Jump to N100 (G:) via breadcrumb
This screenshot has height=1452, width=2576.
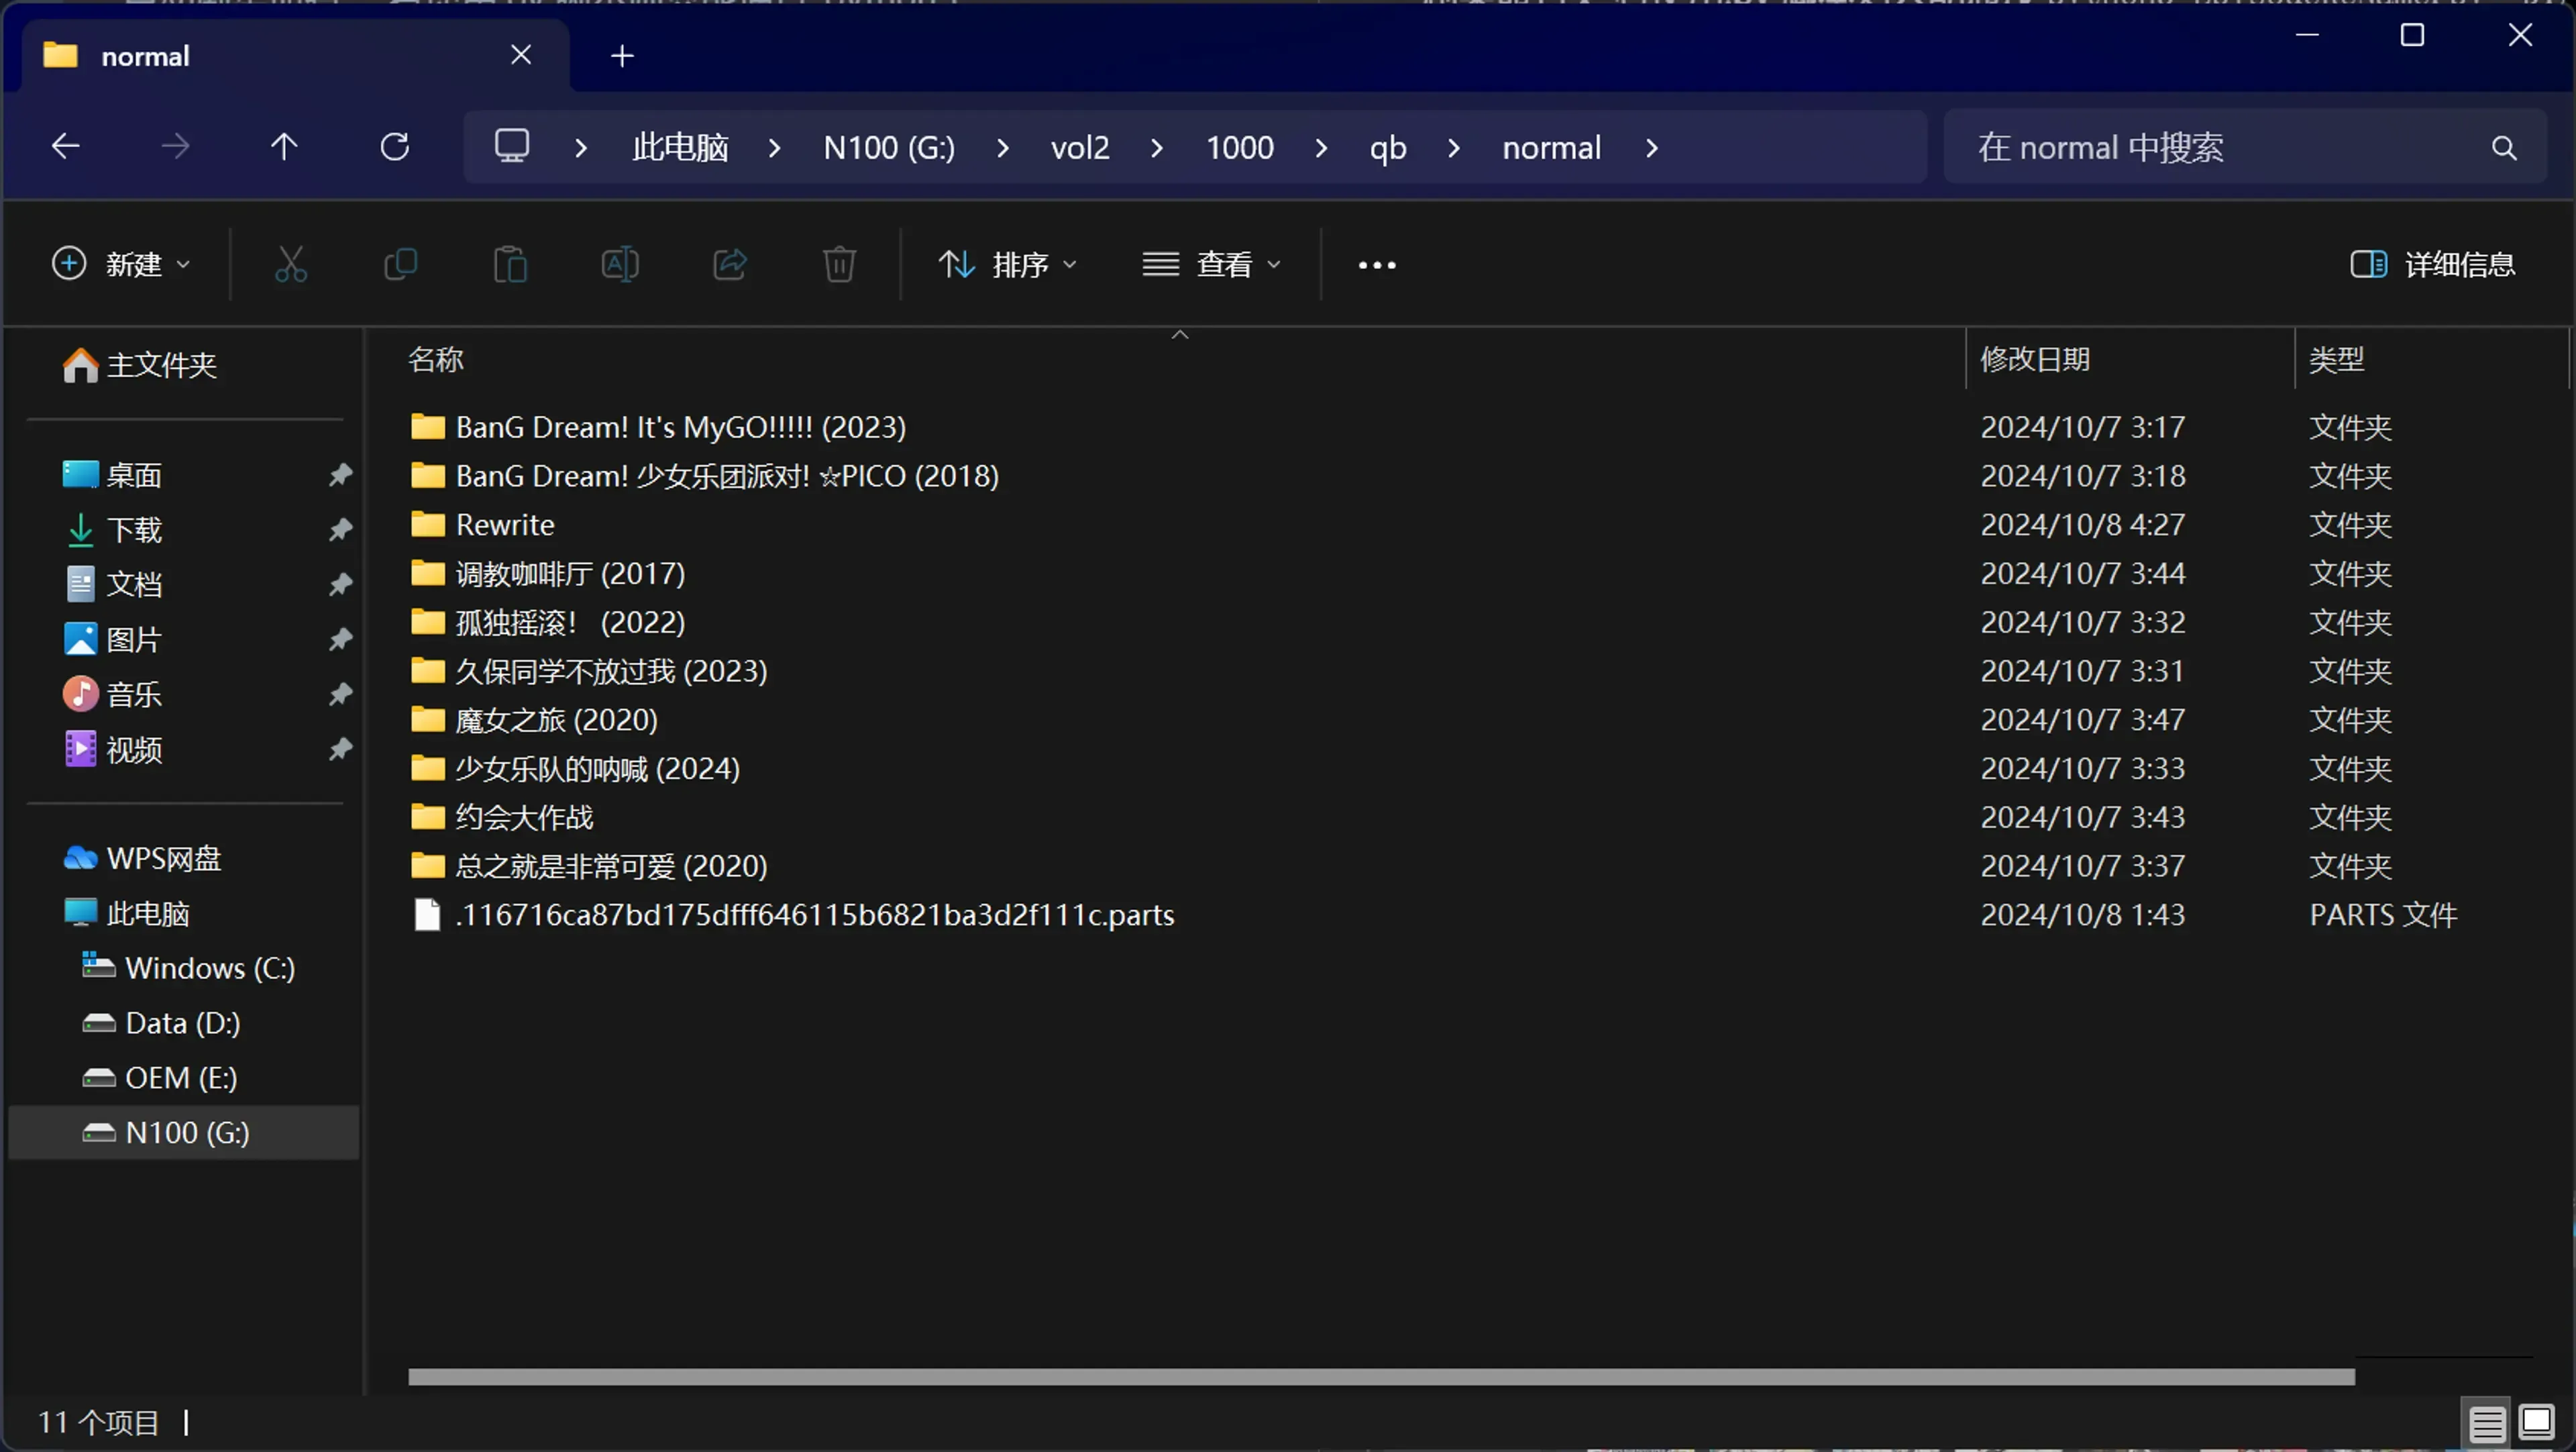(x=889, y=146)
